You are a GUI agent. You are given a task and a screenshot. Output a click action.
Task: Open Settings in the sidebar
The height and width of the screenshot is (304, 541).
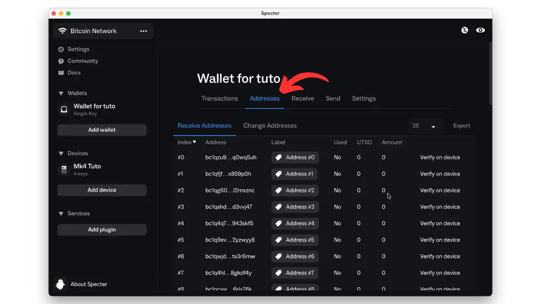coord(78,49)
